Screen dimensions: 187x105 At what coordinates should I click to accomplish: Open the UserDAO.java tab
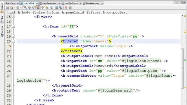[x=71, y=3]
